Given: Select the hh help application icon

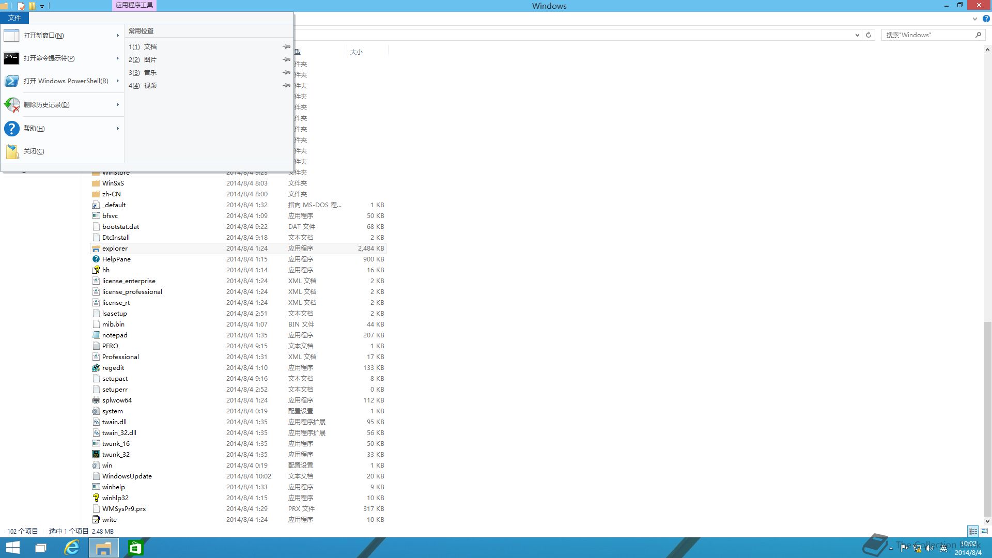Looking at the screenshot, I should click(x=96, y=270).
